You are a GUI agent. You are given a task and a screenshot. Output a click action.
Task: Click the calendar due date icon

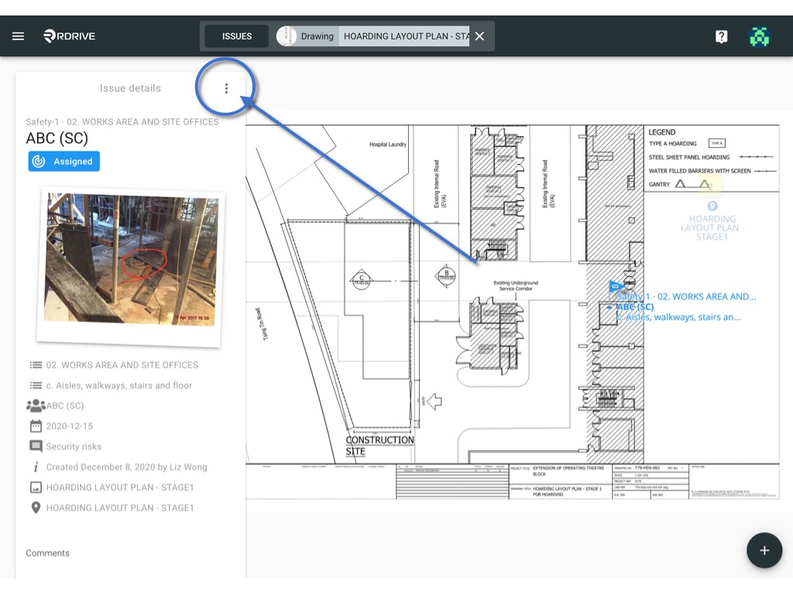(x=36, y=426)
